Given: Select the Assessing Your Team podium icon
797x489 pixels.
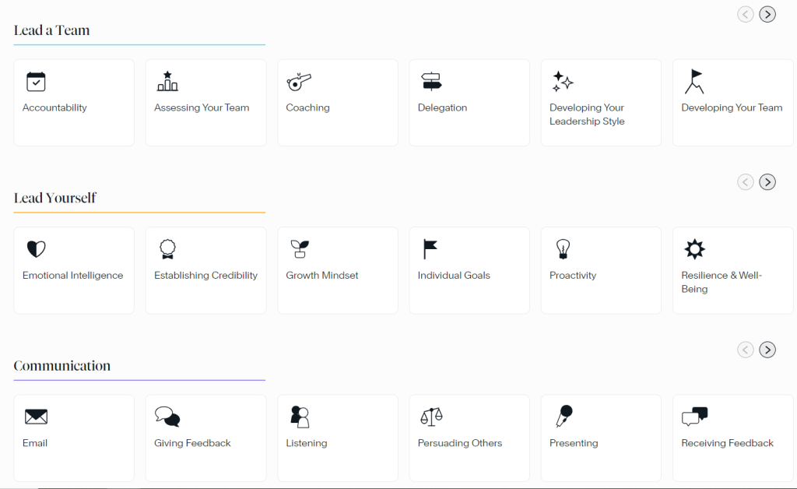Looking at the screenshot, I should pos(167,82).
